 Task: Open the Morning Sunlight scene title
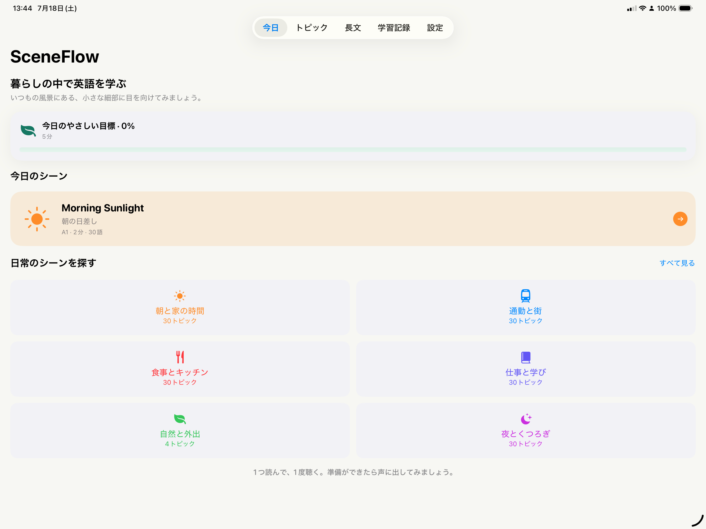(102, 208)
